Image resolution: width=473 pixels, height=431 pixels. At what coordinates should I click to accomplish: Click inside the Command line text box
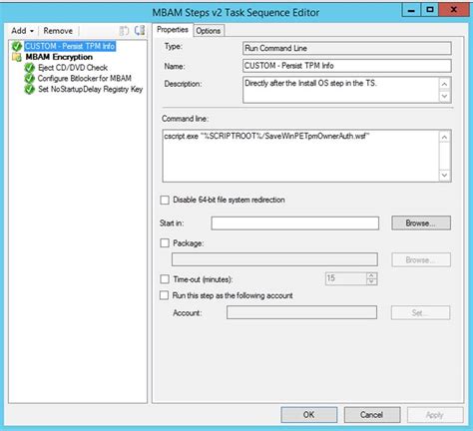tap(301, 156)
